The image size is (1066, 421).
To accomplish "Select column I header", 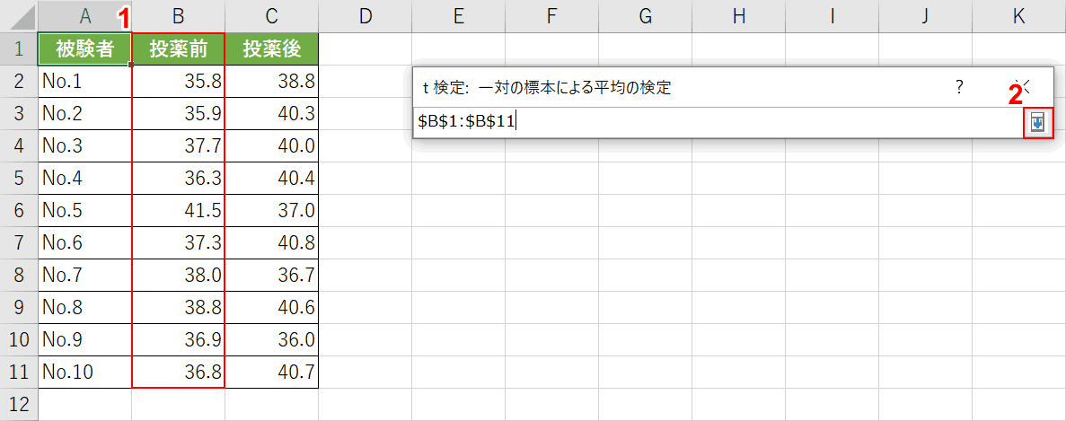I will pyautogui.click(x=832, y=15).
